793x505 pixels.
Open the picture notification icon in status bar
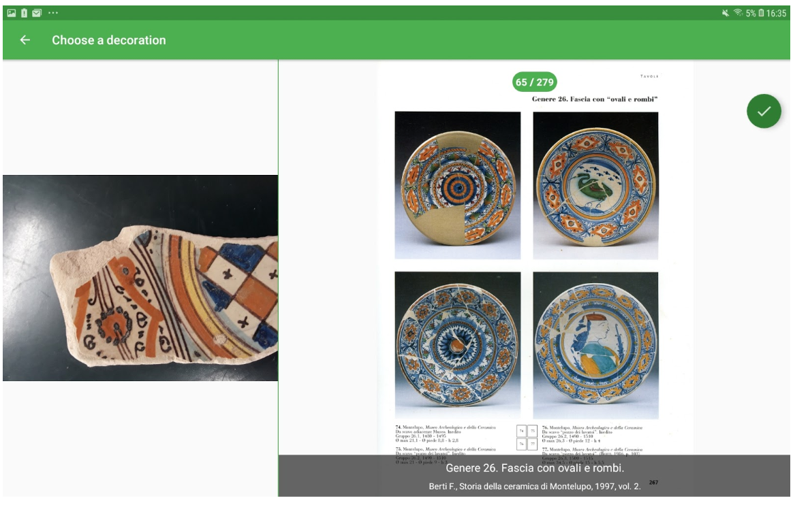click(11, 13)
